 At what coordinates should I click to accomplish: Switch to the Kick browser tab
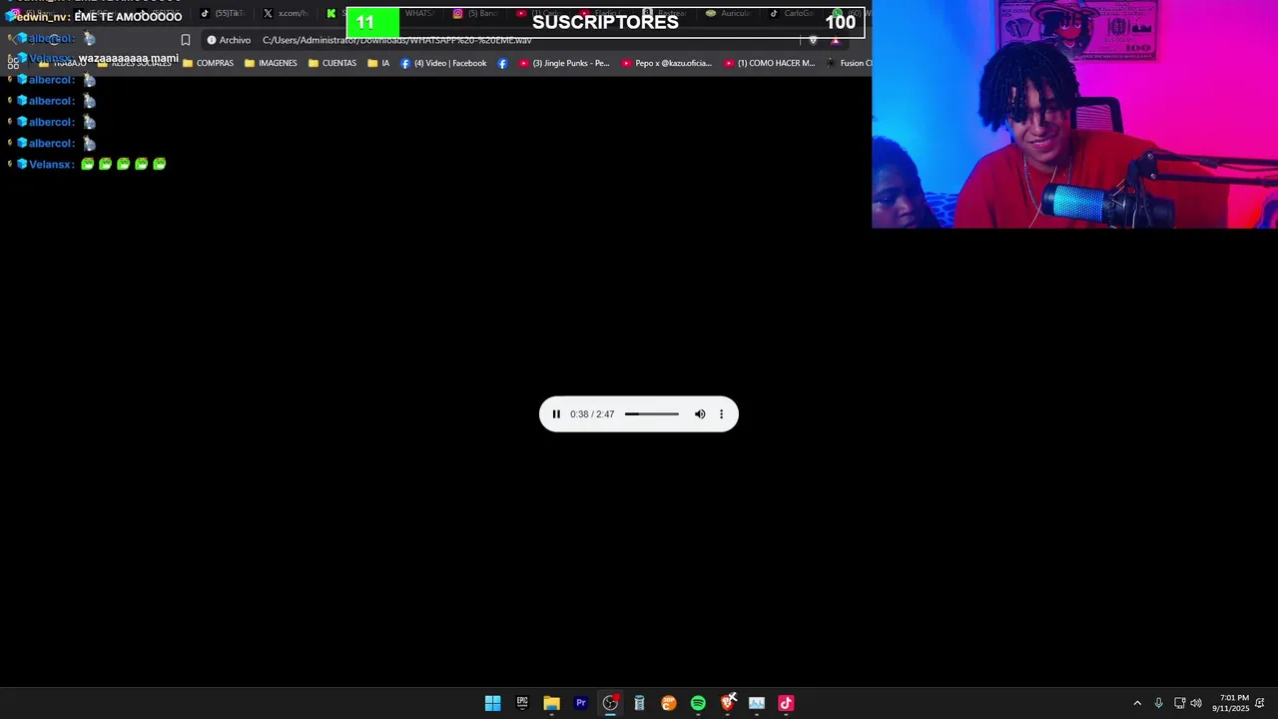pos(335,13)
